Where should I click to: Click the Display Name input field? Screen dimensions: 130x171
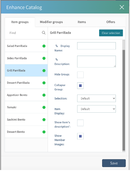97,46
